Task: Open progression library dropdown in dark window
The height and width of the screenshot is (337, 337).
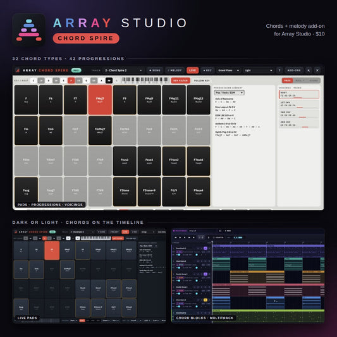Action: click(149, 246)
